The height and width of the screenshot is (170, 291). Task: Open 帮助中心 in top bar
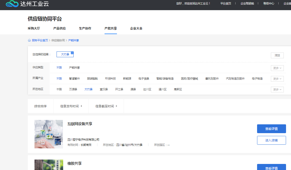click(x=269, y=4)
